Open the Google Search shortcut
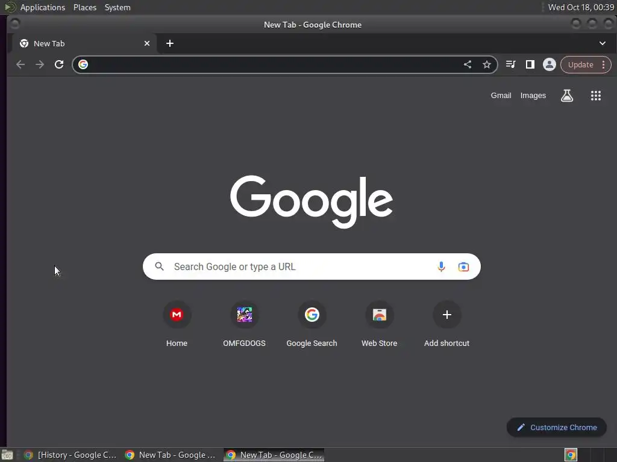Viewport: 617px width, 462px height. 312,324
